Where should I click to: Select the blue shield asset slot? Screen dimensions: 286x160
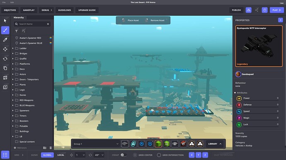133,144
